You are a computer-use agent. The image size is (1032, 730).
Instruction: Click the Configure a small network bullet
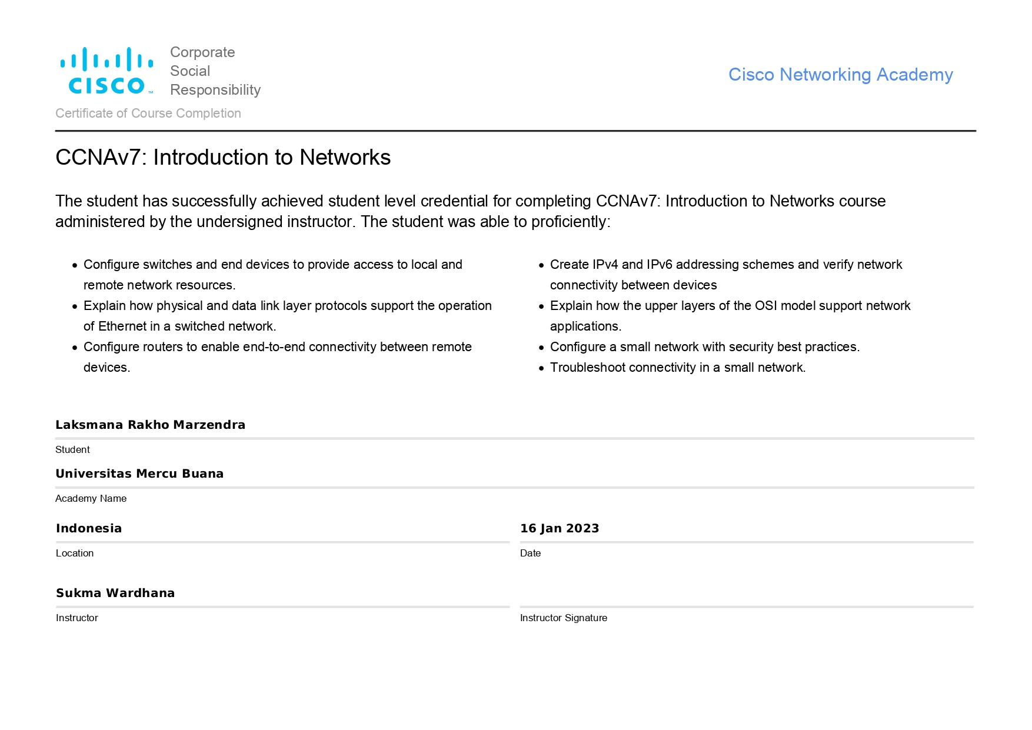point(704,347)
